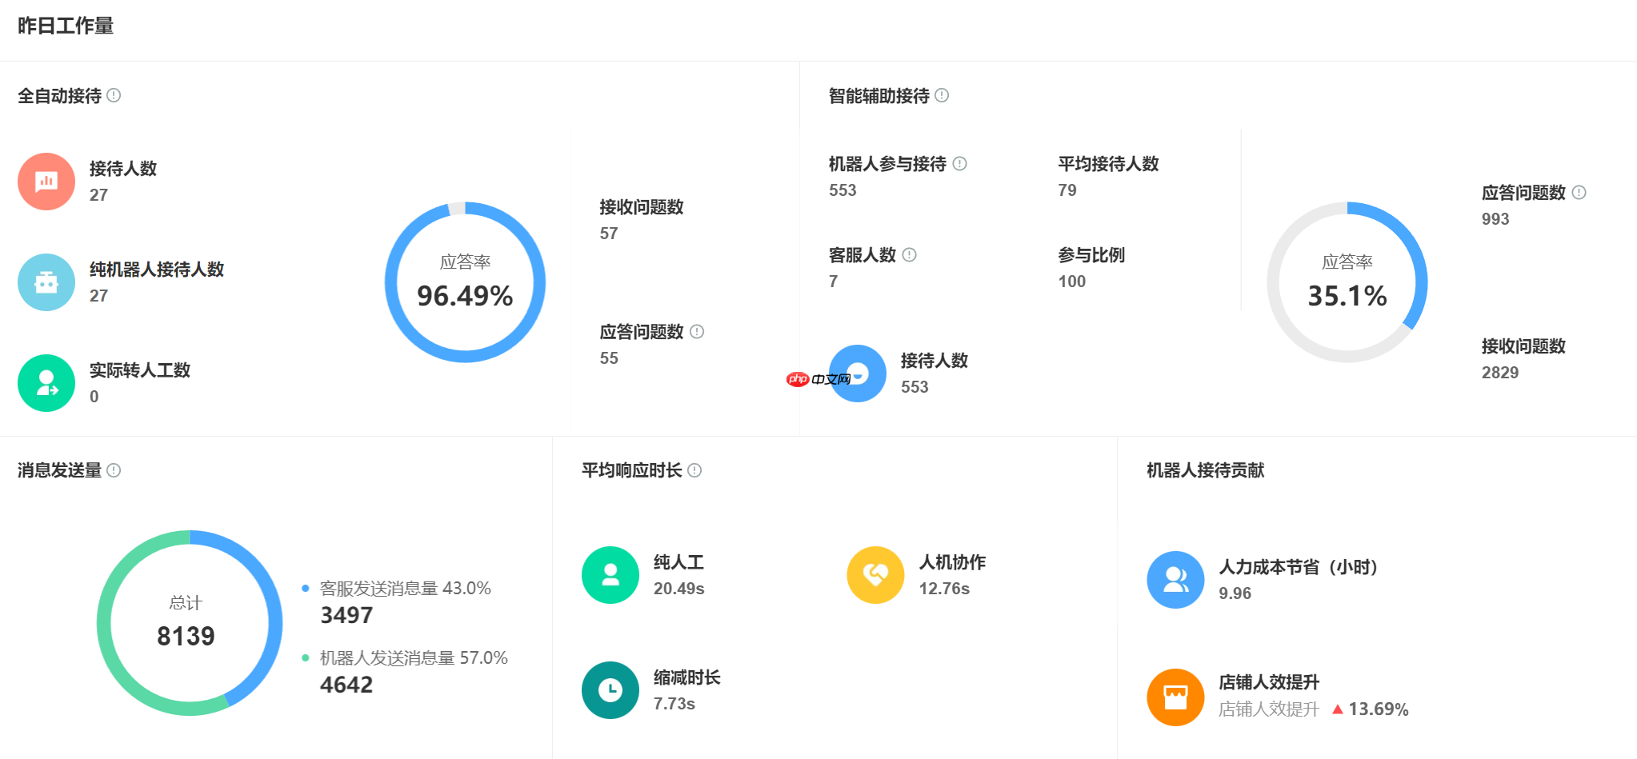Click the 人机协作 handshake icon
The image size is (1637, 759).
875,575
